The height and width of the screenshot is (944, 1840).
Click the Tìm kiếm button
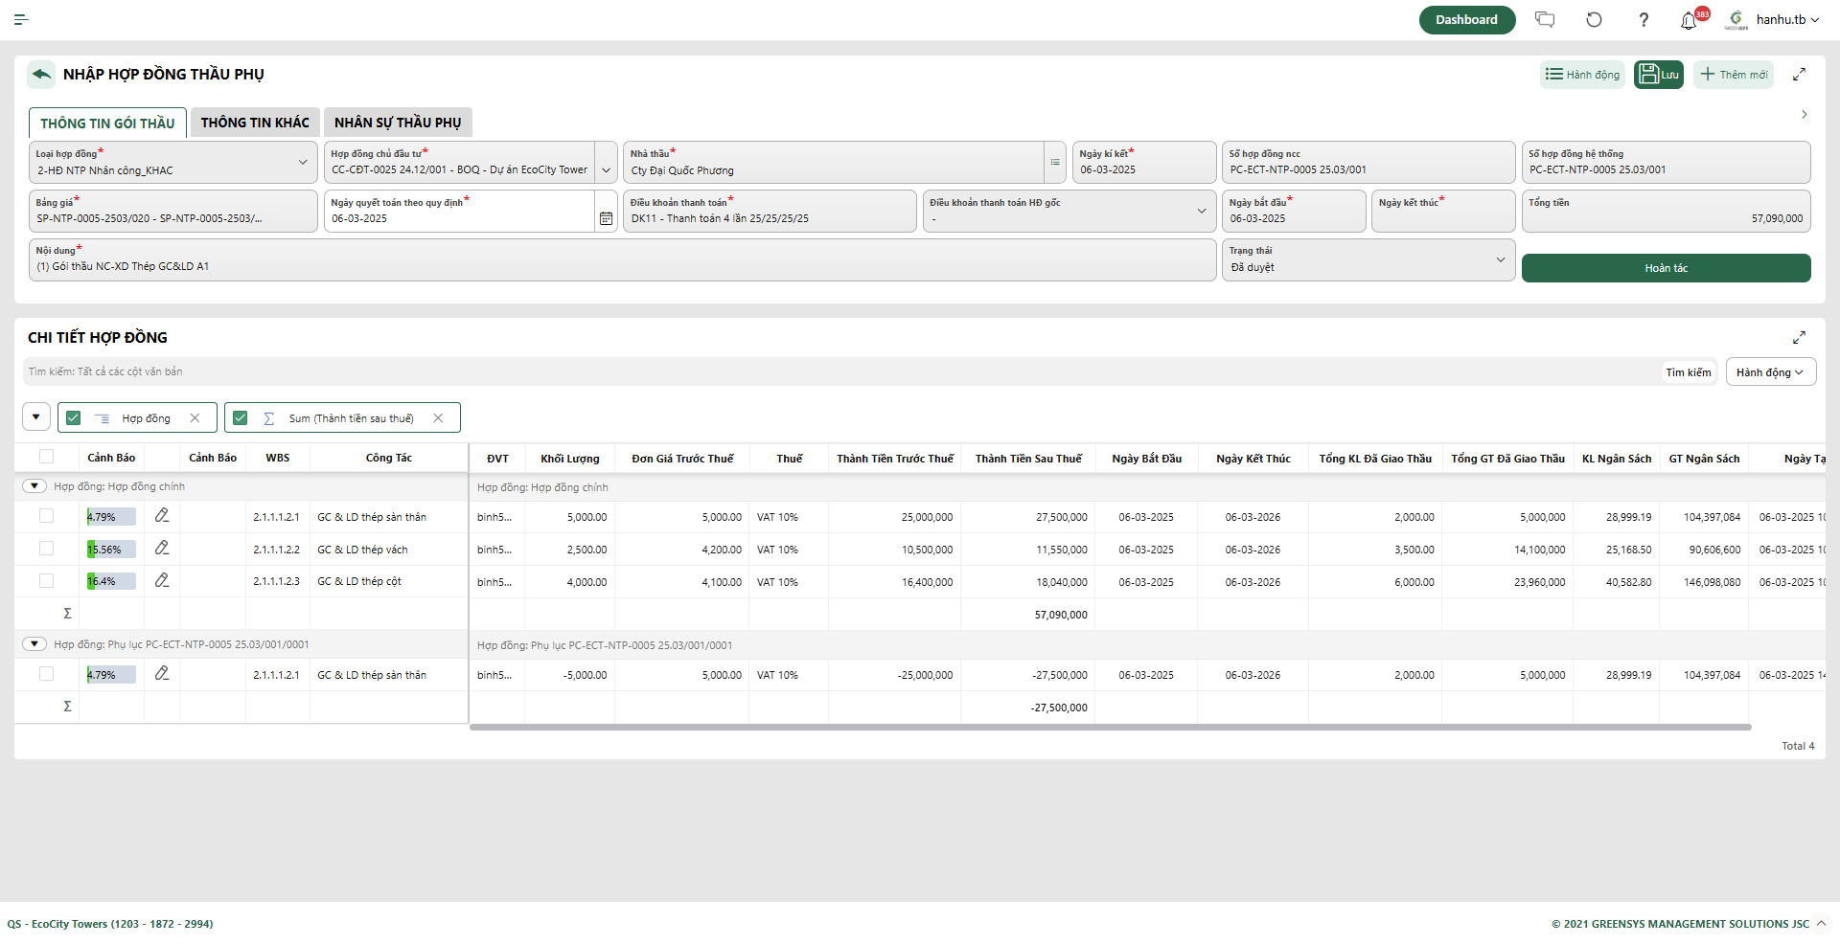point(1688,372)
